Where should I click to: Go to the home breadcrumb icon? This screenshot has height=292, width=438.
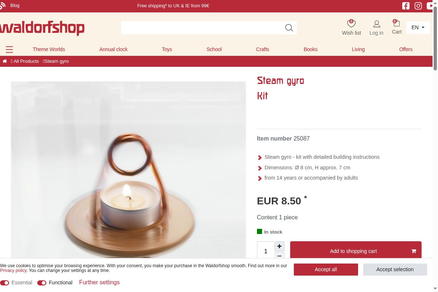point(5,61)
